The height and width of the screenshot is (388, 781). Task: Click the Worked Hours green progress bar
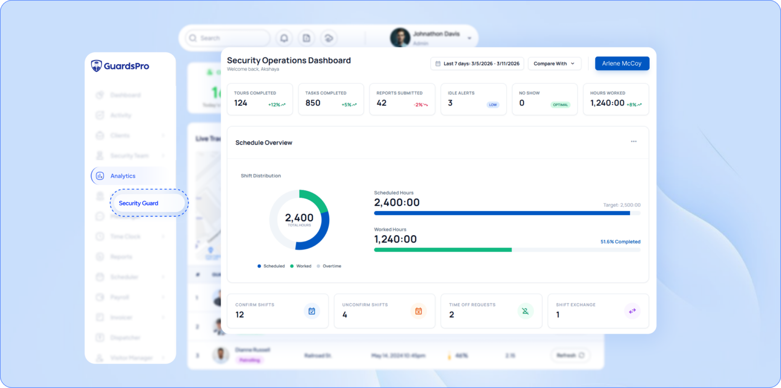coord(442,250)
